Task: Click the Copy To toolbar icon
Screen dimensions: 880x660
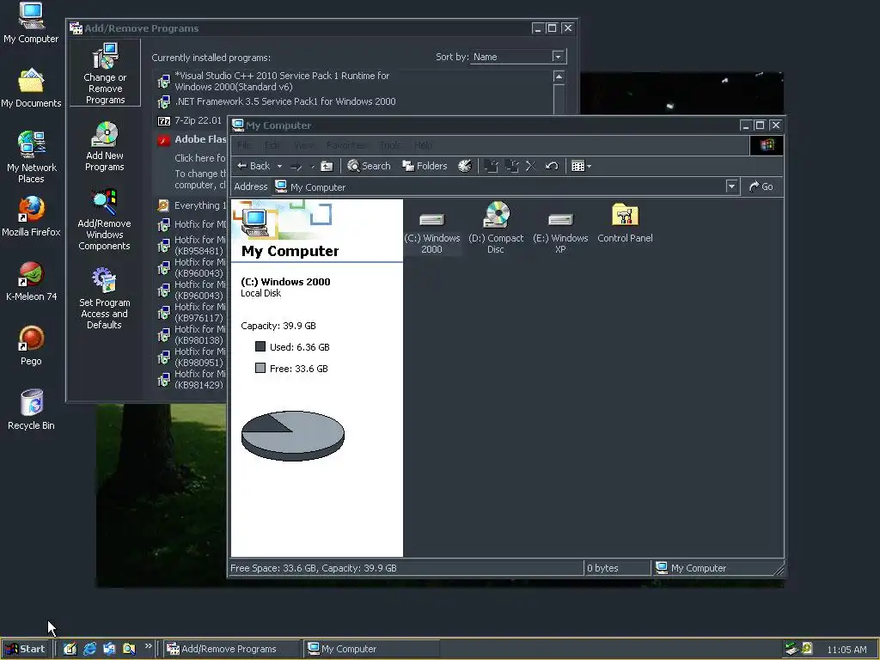Action: click(x=511, y=166)
